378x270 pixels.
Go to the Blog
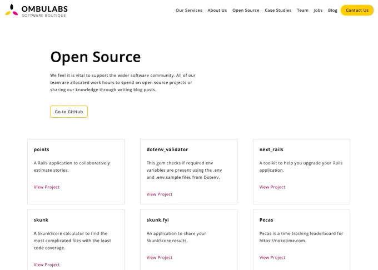[332, 11]
